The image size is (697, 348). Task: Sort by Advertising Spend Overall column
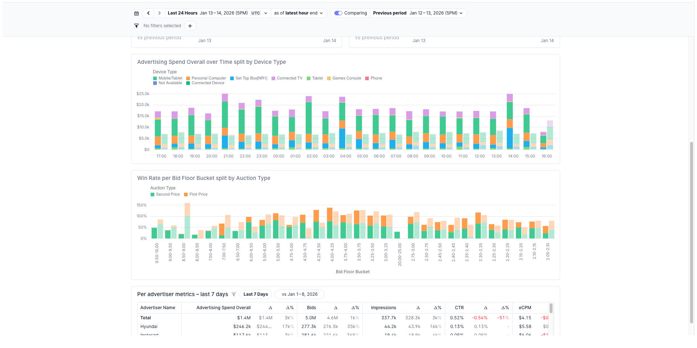tap(223, 308)
